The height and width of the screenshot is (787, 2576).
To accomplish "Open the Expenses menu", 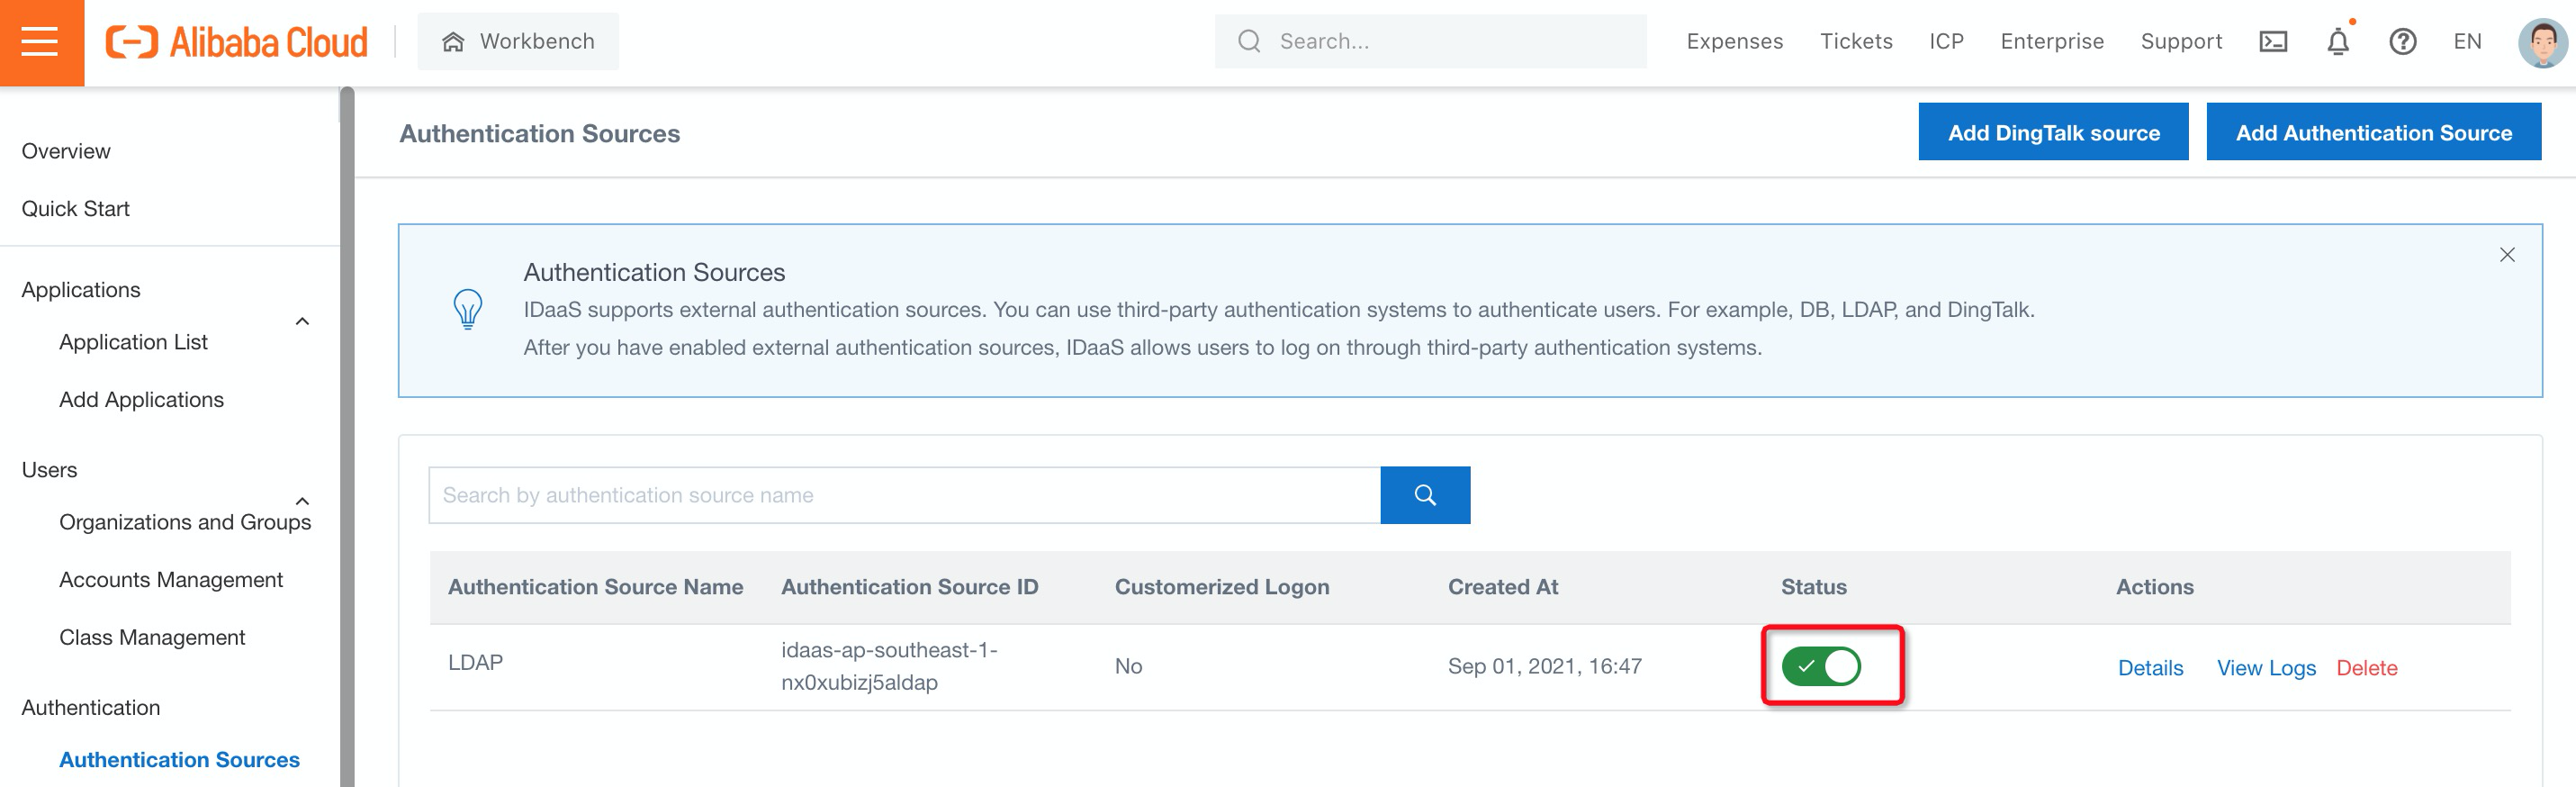I will 1734,42.
